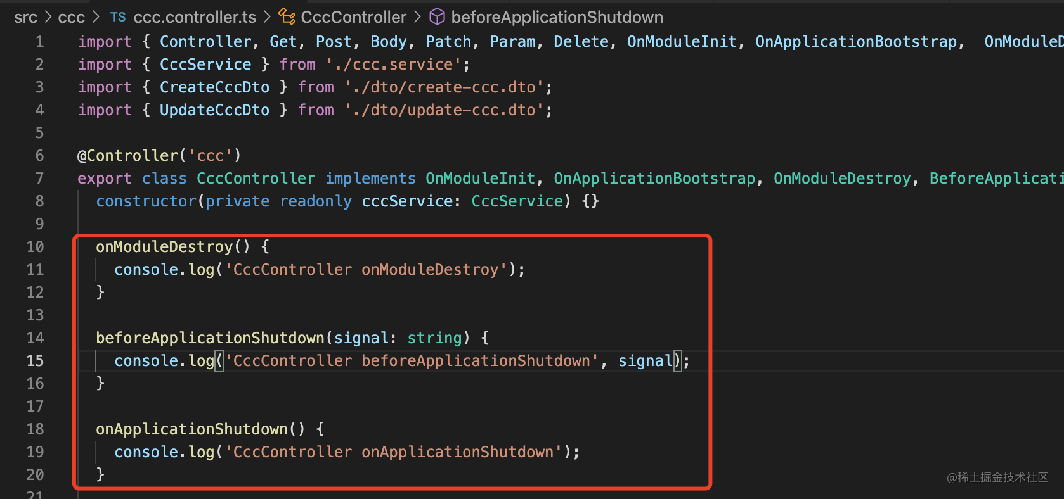The image size is (1064, 499).
Task: Click the TS file icon in breadcrumb
Action: pyautogui.click(x=118, y=17)
